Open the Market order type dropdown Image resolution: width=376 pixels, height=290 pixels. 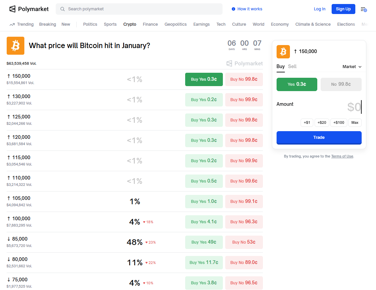352,67
